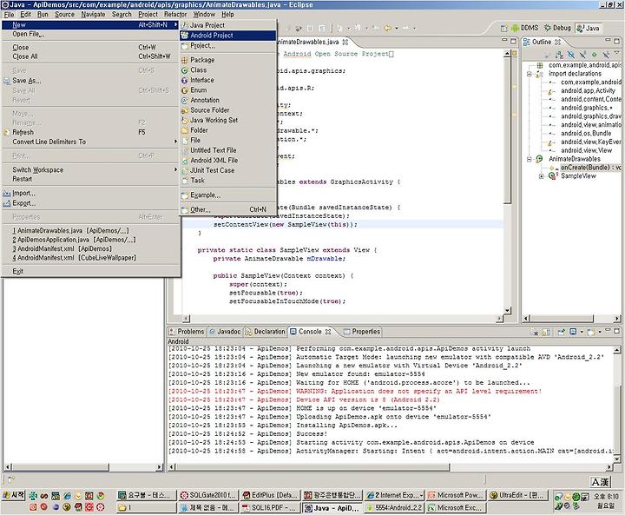Viewport: 625px width, 515px height.
Task: Toggle Hide Fields in Outline toolbar
Action: (571, 55)
